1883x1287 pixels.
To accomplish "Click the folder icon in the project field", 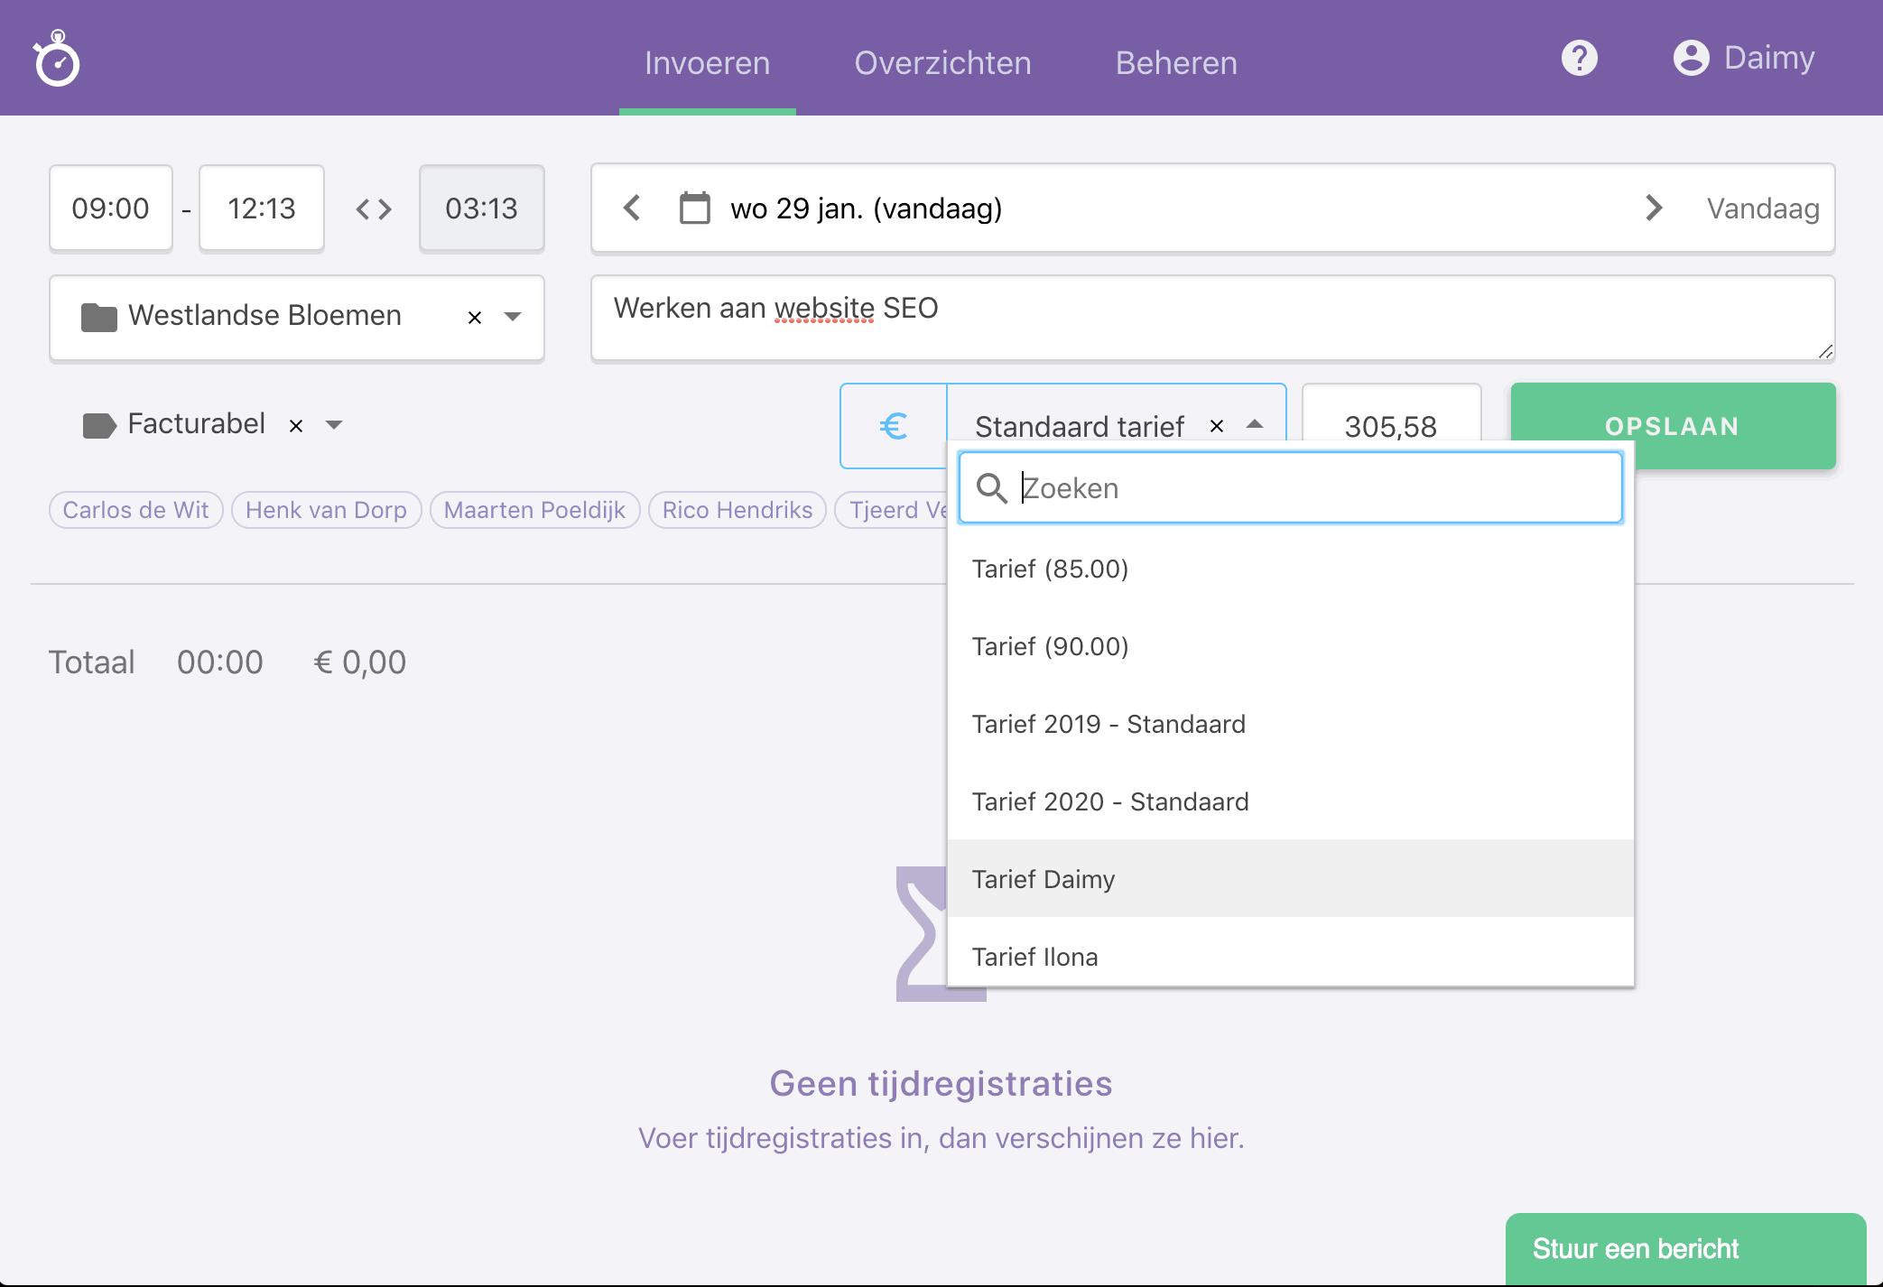I will pos(101,316).
